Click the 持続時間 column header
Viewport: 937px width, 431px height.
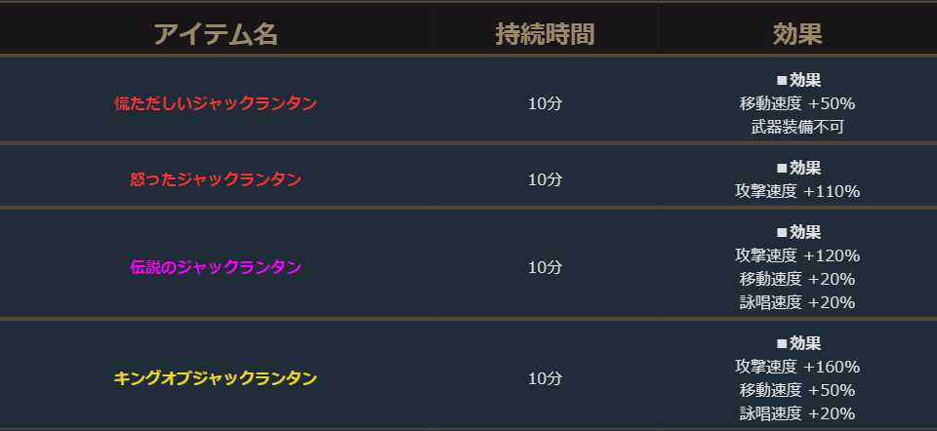pyautogui.click(x=545, y=34)
